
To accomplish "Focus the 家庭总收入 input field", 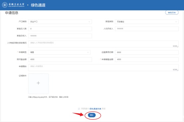I will coord(60,36).
